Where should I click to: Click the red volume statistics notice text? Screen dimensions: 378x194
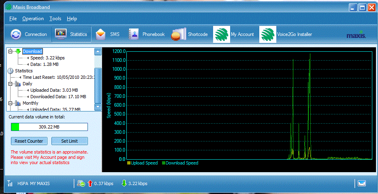pyautogui.click(x=49, y=158)
